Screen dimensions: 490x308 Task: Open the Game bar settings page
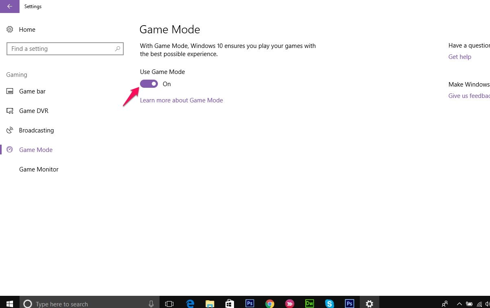(x=32, y=91)
